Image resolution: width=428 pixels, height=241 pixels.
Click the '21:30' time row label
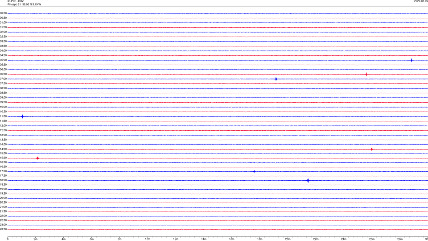coord(3,212)
